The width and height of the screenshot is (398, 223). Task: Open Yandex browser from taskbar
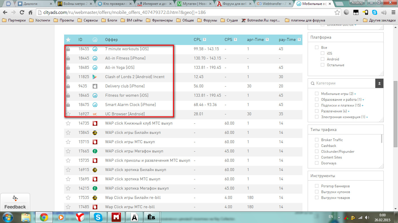click(x=80, y=217)
